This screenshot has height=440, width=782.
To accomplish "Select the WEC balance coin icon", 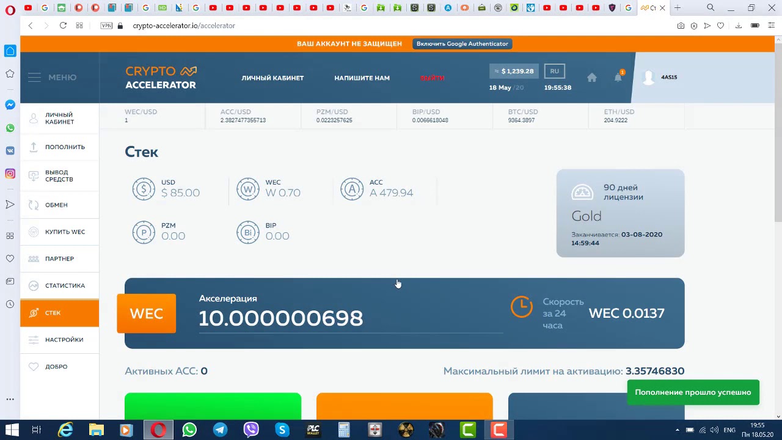I will (248, 189).
